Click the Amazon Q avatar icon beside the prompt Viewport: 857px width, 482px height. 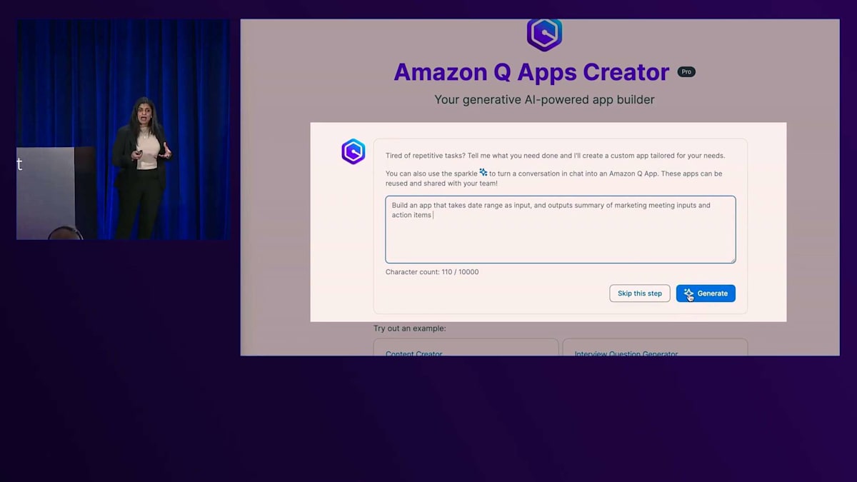click(x=354, y=151)
